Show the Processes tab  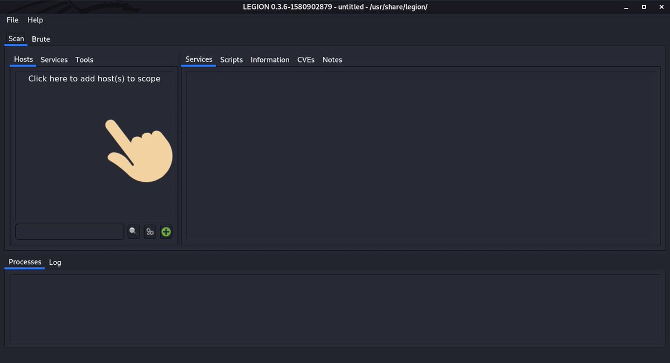25,262
